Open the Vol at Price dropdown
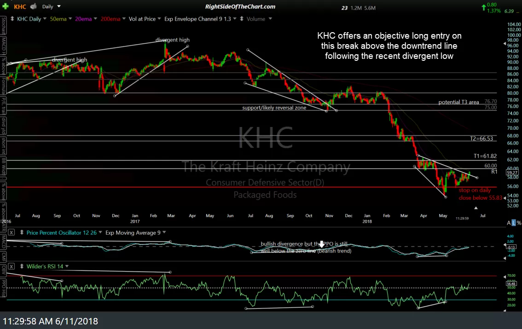 coord(159,19)
